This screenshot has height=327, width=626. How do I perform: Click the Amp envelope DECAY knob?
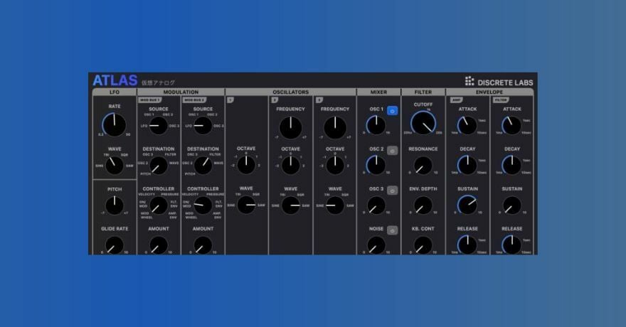pos(467,165)
